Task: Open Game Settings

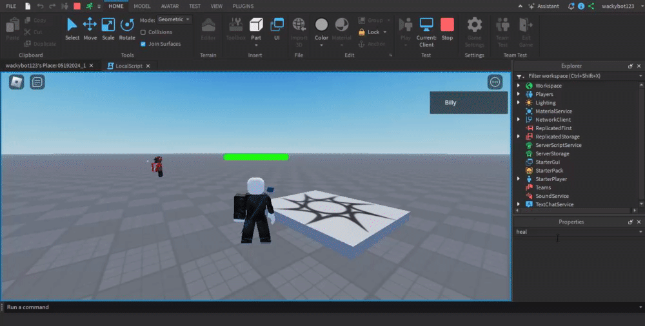Action: click(x=474, y=32)
